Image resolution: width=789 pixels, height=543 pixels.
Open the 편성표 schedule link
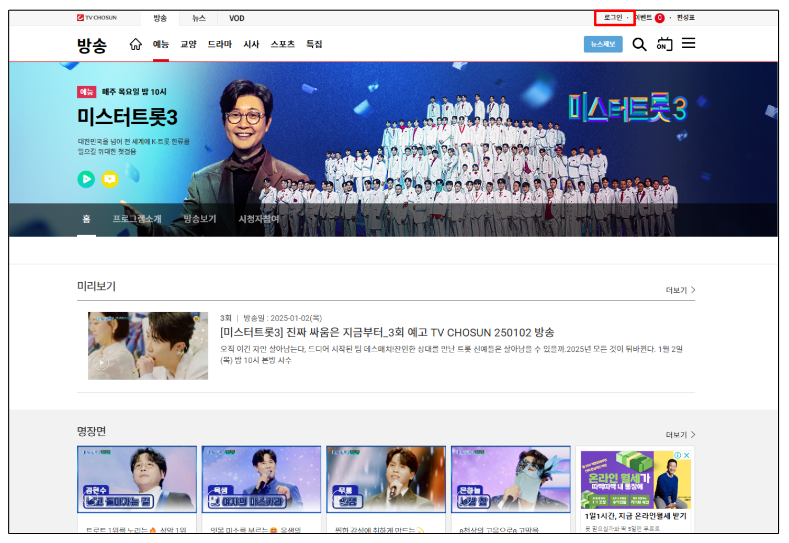pyautogui.click(x=685, y=18)
